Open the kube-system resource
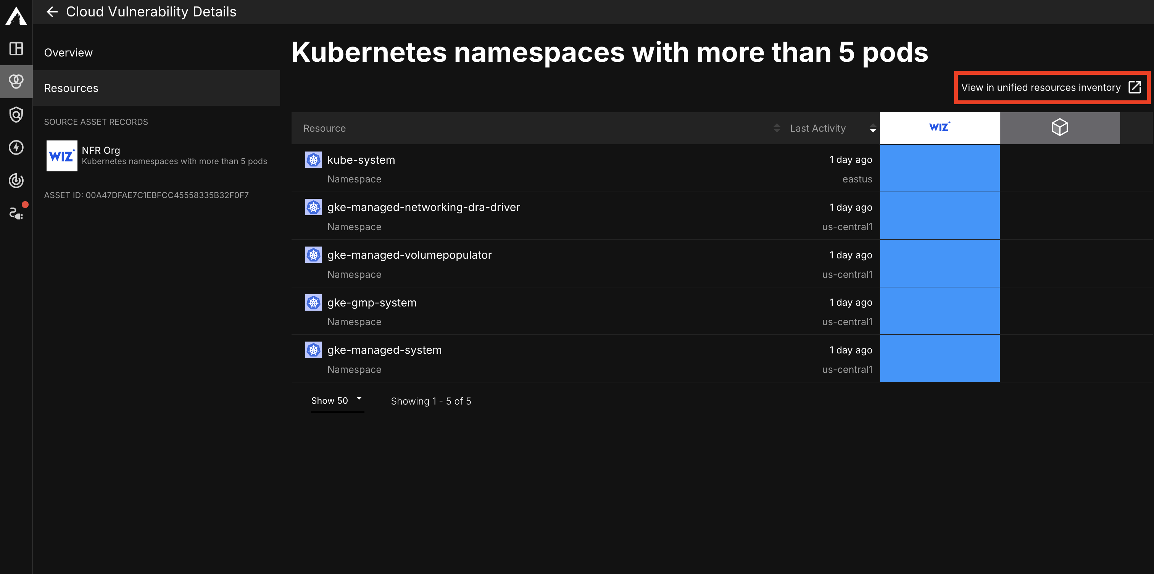 pos(361,160)
